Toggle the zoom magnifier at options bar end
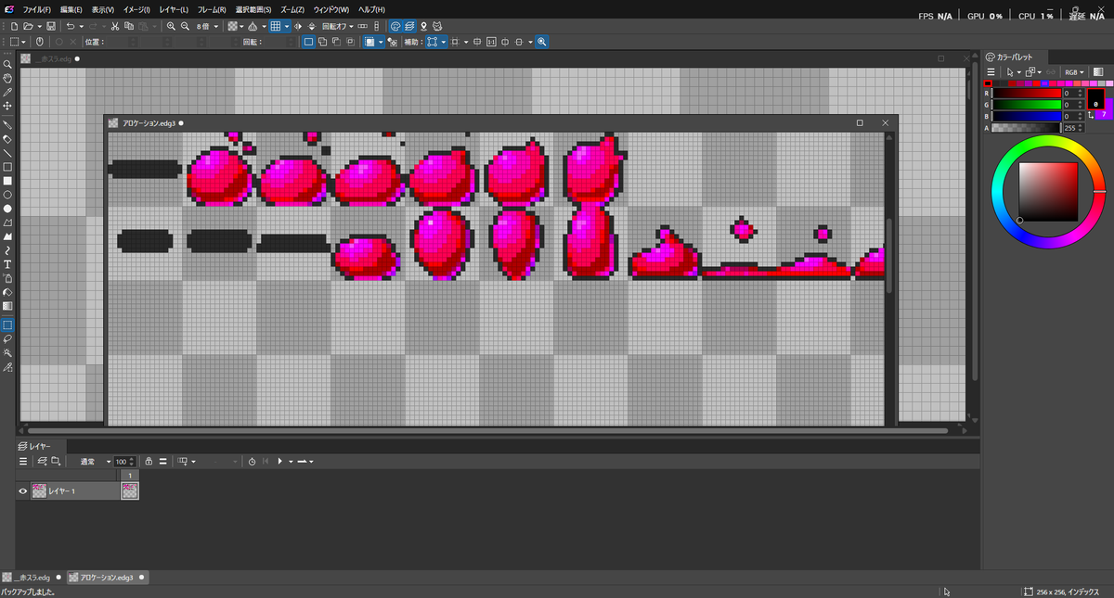This screenshot has height=598, width=1114. 542,42
